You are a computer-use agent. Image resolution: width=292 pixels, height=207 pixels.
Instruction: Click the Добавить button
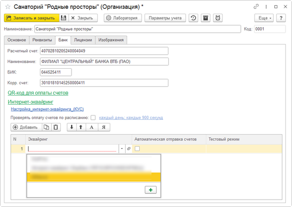pyautogui.click(x=26, y=127)
